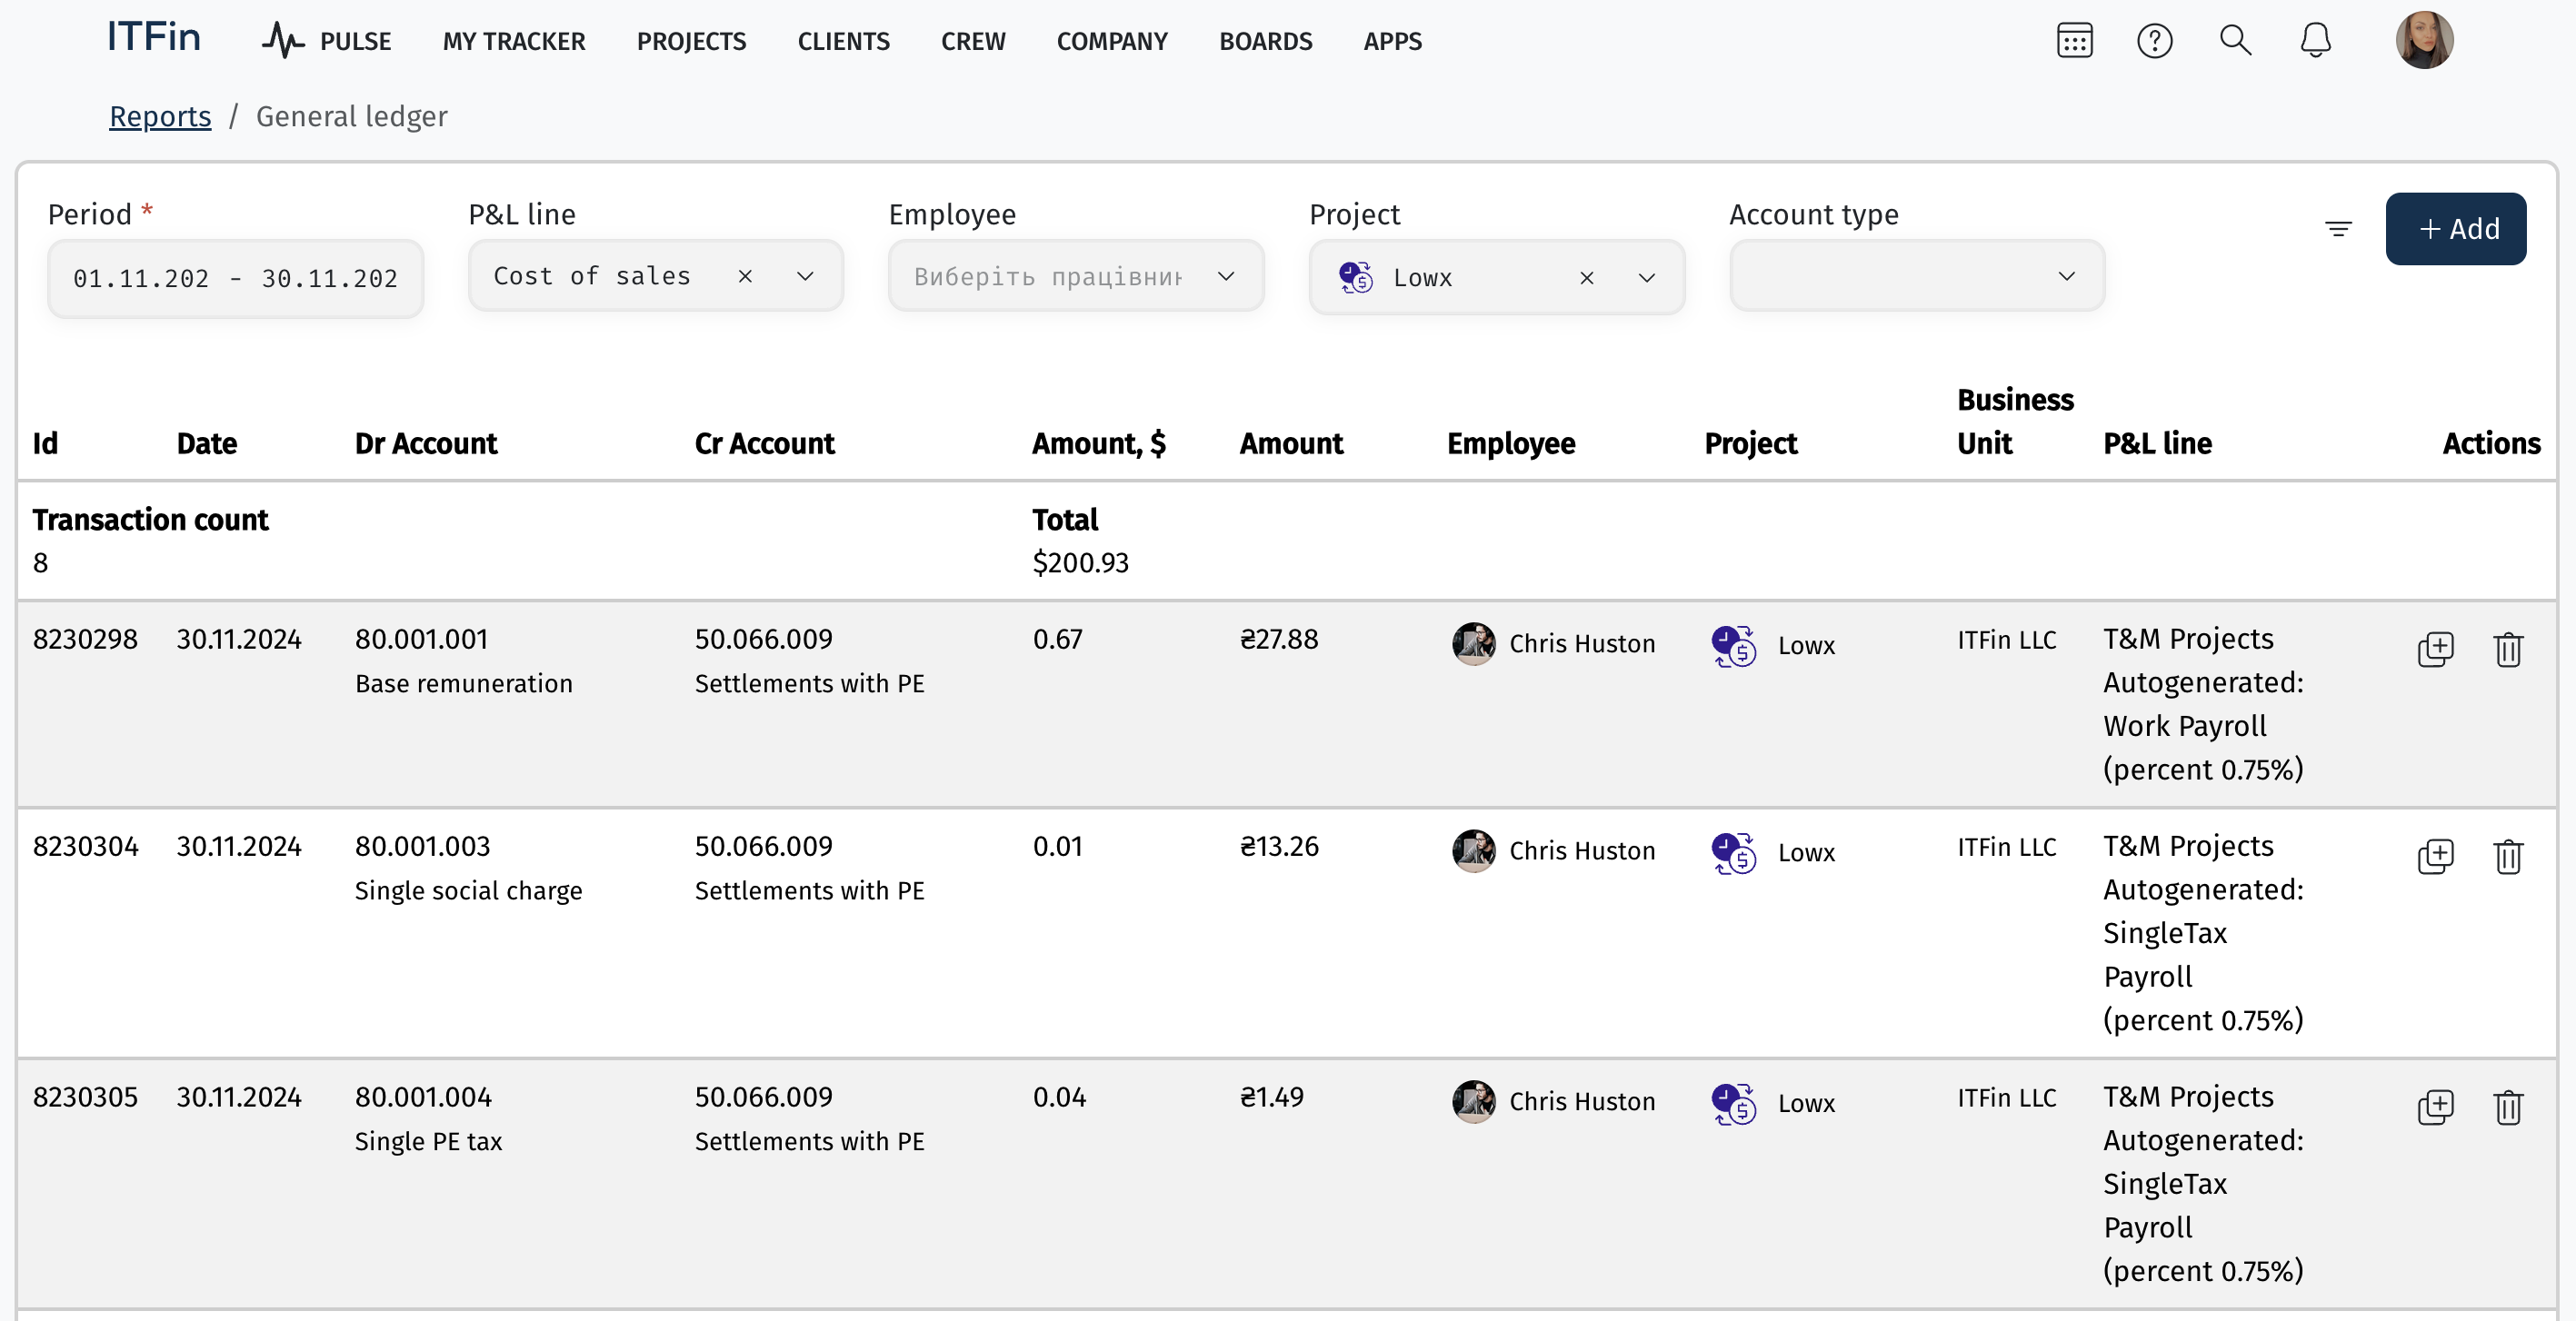Click the Add button
Image resolution: width=2576 pixels, height=1321 pixels.
[x=2455, y=229]
